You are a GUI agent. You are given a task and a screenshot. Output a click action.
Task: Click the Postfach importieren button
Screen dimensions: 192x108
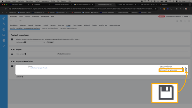click(x=64, y=54)
